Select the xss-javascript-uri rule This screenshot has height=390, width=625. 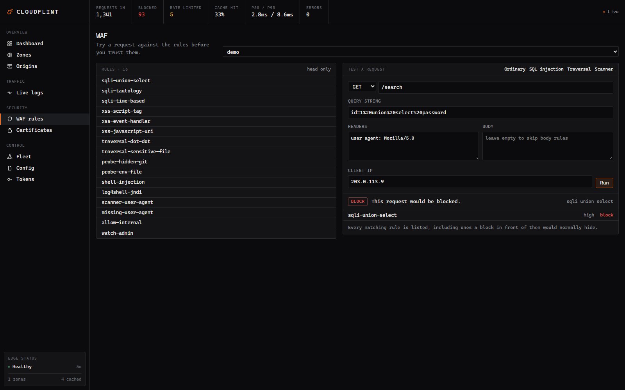click(x=216, y=131)
